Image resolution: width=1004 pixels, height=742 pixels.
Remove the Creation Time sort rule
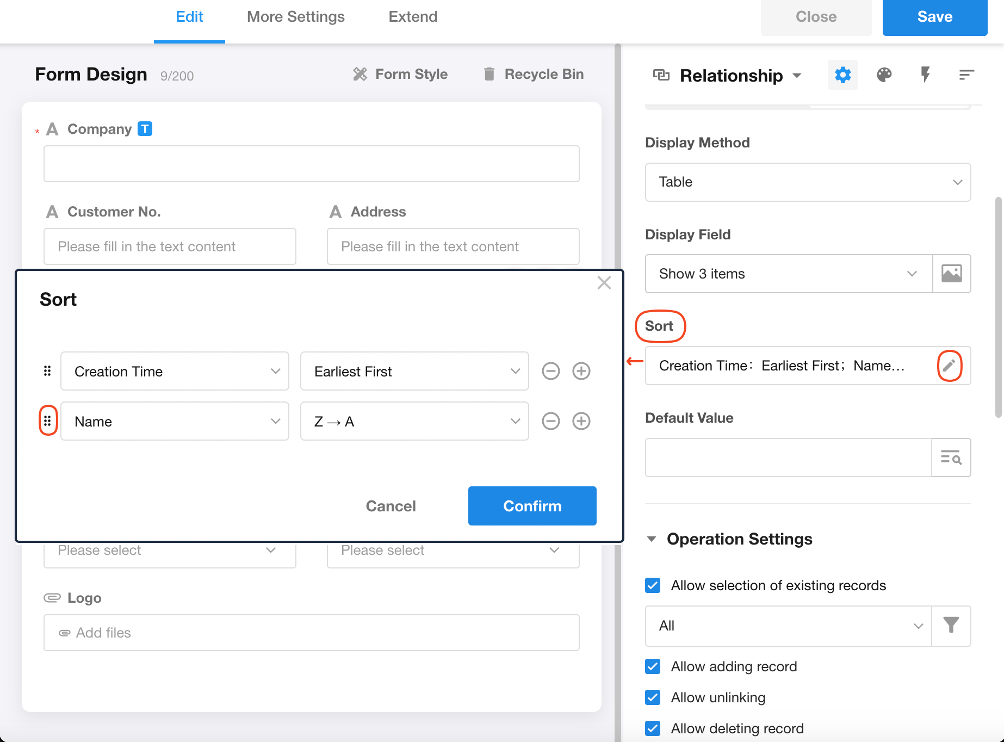(x=550, y=372)
